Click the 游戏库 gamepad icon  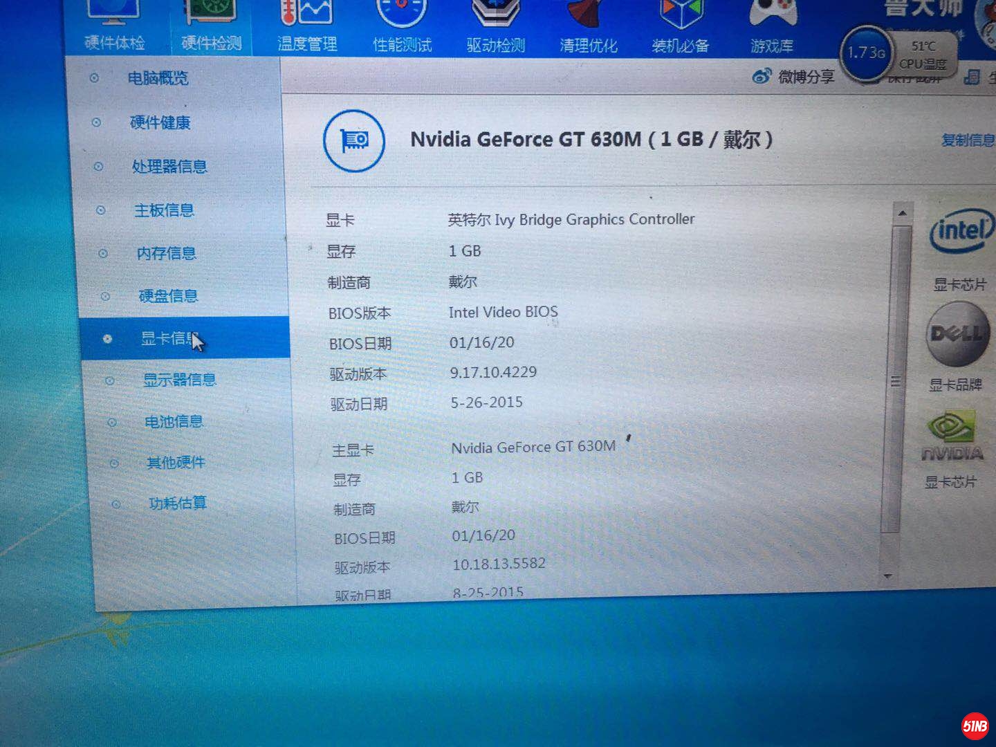pos(773,14)
